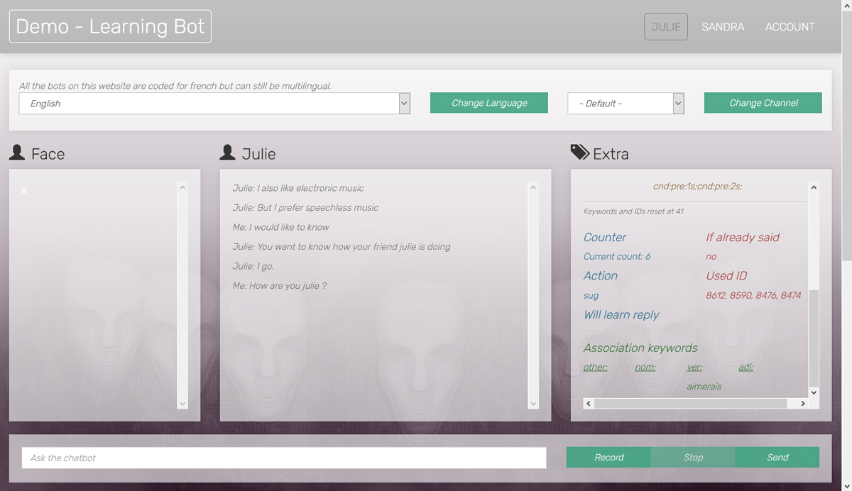Open the 'ver:' association keywords link

[694, 367]
